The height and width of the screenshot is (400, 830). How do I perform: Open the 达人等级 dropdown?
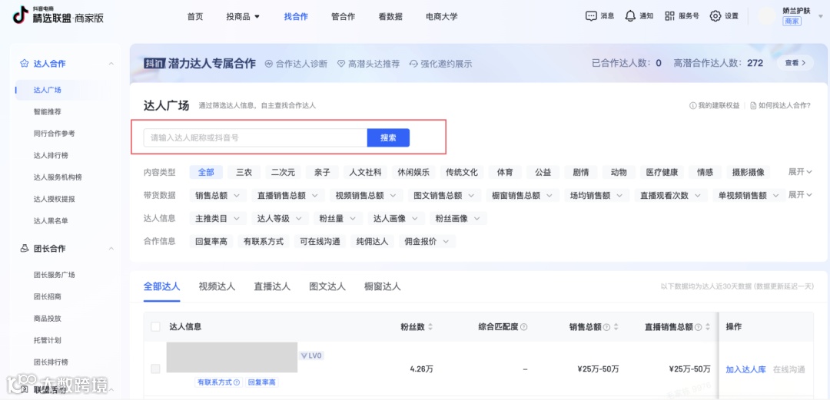(280, 218)
